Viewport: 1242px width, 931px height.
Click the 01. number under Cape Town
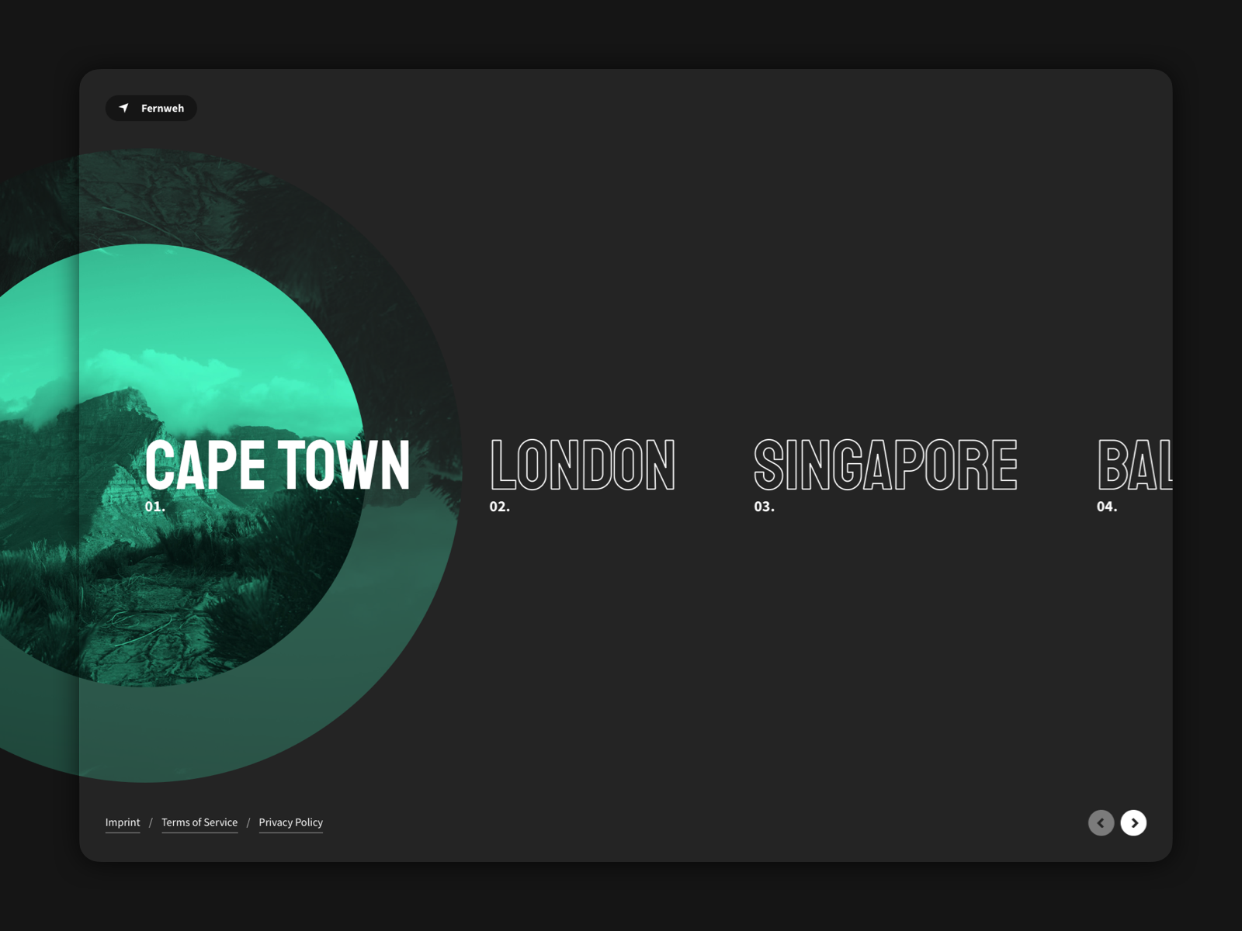click(155, 507)
